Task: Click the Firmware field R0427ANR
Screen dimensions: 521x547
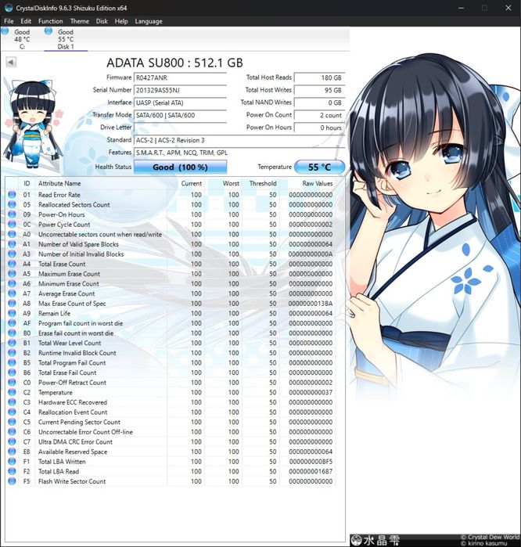Action: (x=180, y=77)
